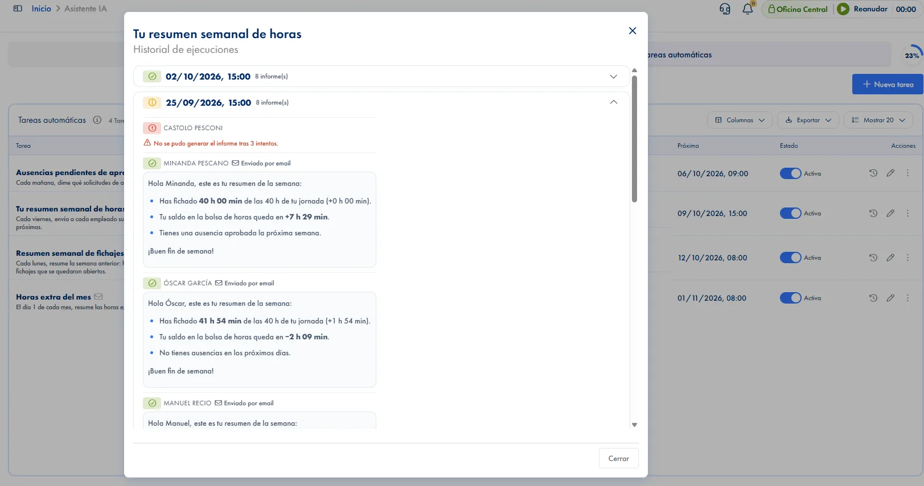Click info icon beside Tareas automáticas

(x=97, y=120)
